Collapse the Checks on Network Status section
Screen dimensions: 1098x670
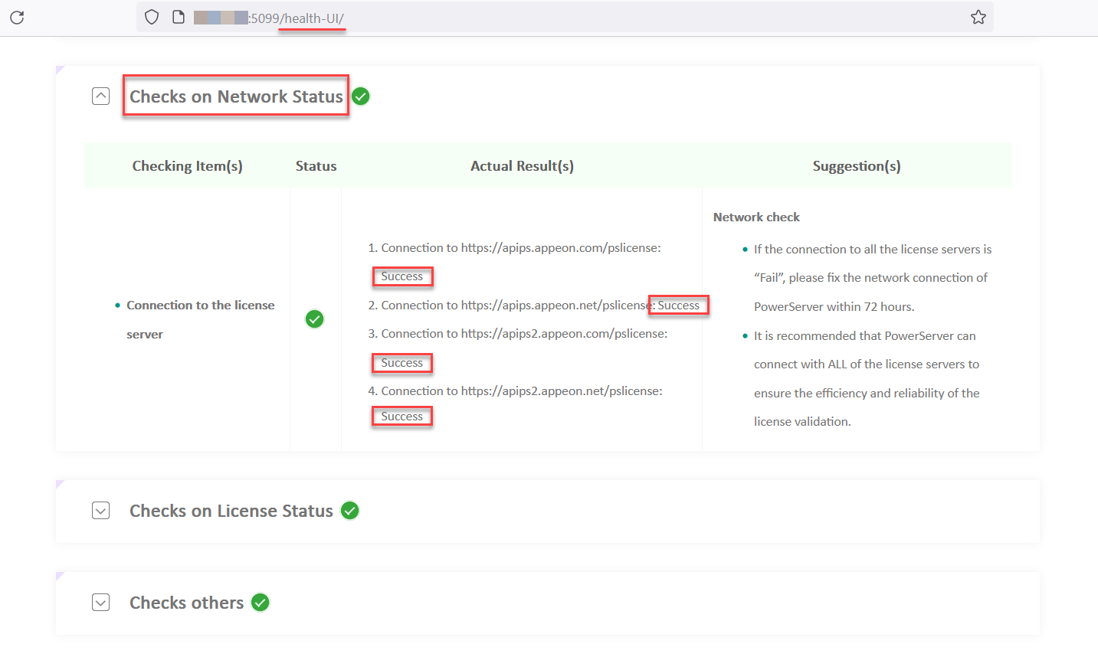click(100, 96)
